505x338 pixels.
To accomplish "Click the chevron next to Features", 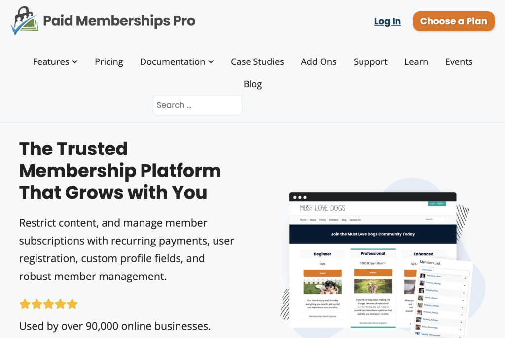I will (x=75, y=62).
